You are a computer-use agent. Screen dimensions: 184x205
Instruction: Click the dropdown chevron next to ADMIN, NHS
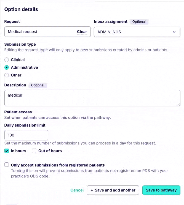pyautogui.click(x=174, y=32)
